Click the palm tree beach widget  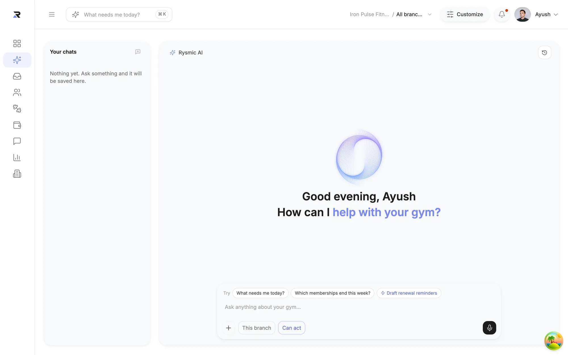click(554, 341)
